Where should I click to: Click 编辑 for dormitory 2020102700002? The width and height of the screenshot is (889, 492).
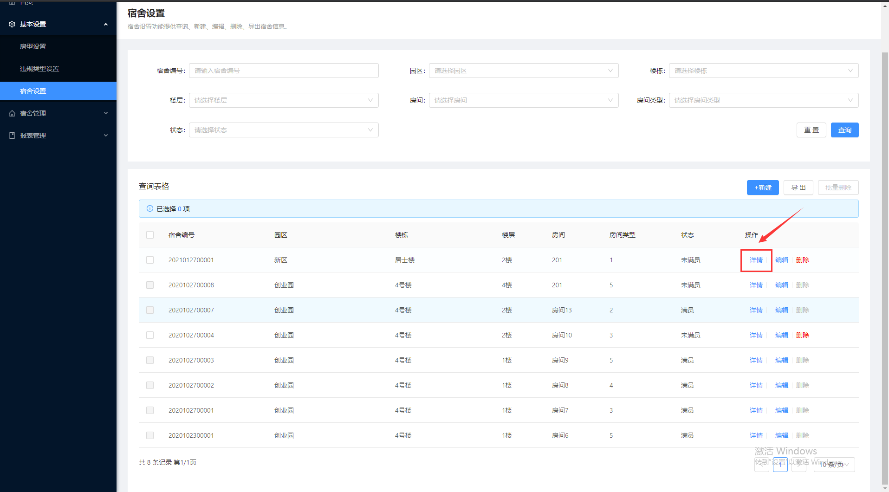point(782,385)
